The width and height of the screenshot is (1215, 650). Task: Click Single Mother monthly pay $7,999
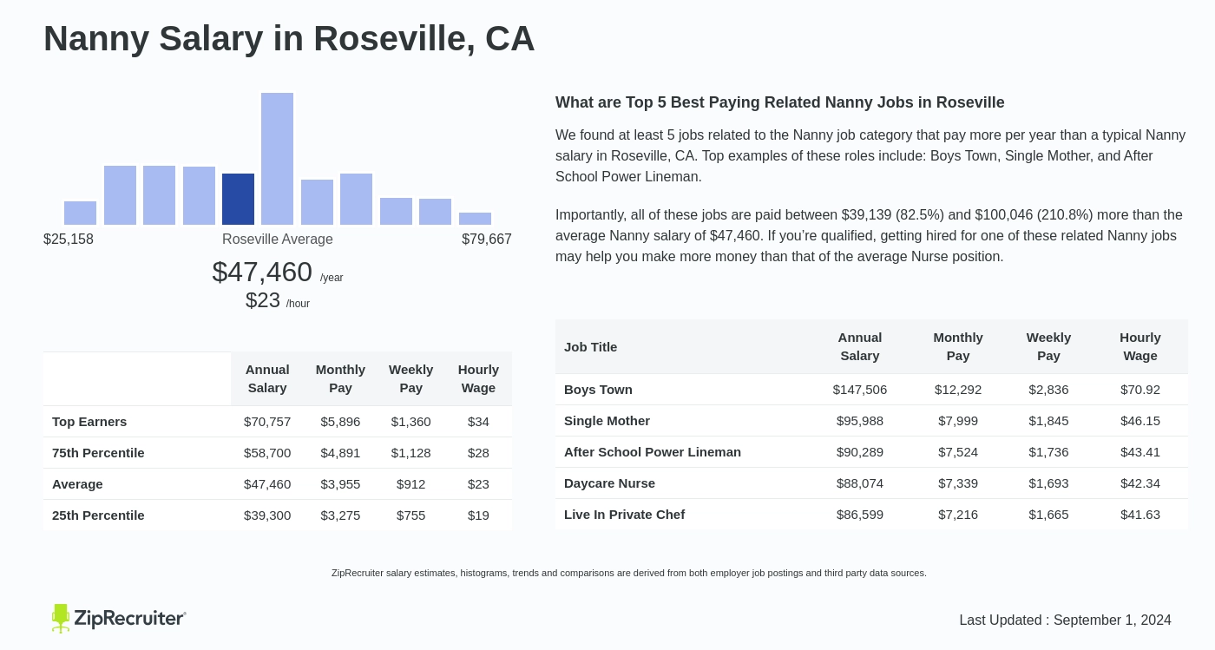click(x=958, y=421)
